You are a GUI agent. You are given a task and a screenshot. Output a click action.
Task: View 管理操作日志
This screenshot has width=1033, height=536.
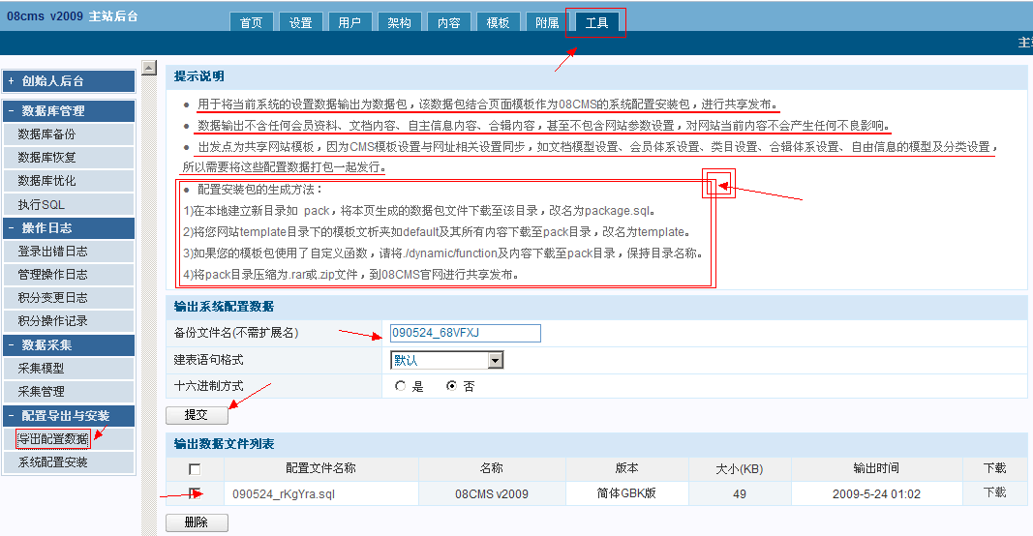coord(69,275)
